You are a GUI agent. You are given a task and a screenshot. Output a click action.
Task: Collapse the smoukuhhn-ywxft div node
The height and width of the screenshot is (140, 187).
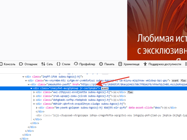(x=29, y=85)
